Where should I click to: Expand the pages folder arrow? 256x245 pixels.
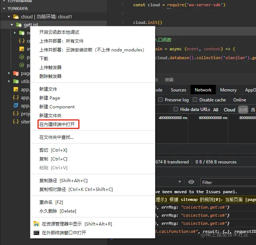pyautogui.click(x=9, y=73)
